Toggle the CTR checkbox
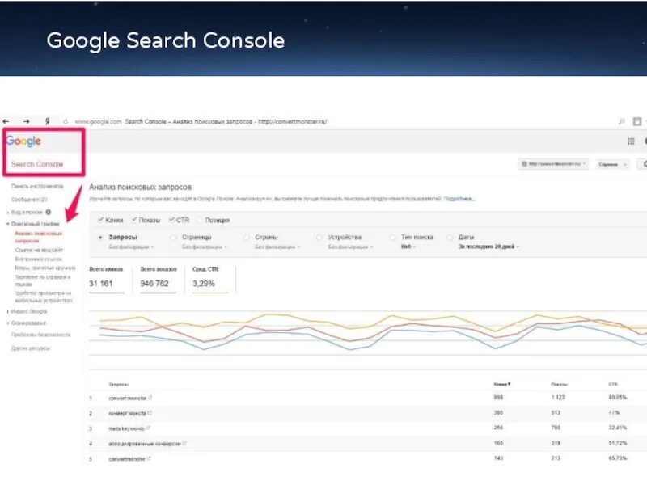Image resolution: width=647 pixels, height=485 pixels. click(x=171, y=220)
